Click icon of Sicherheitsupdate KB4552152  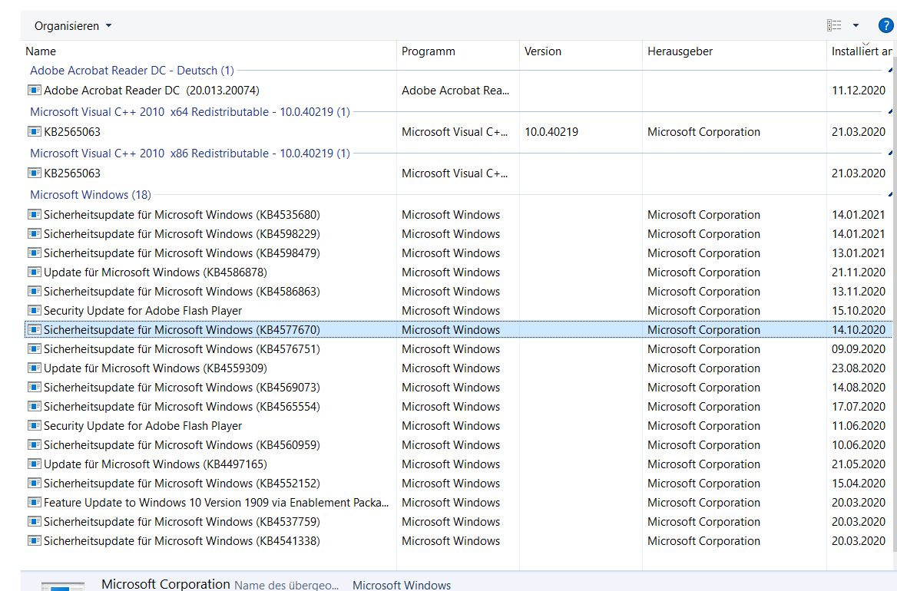(x=35, y=484)
